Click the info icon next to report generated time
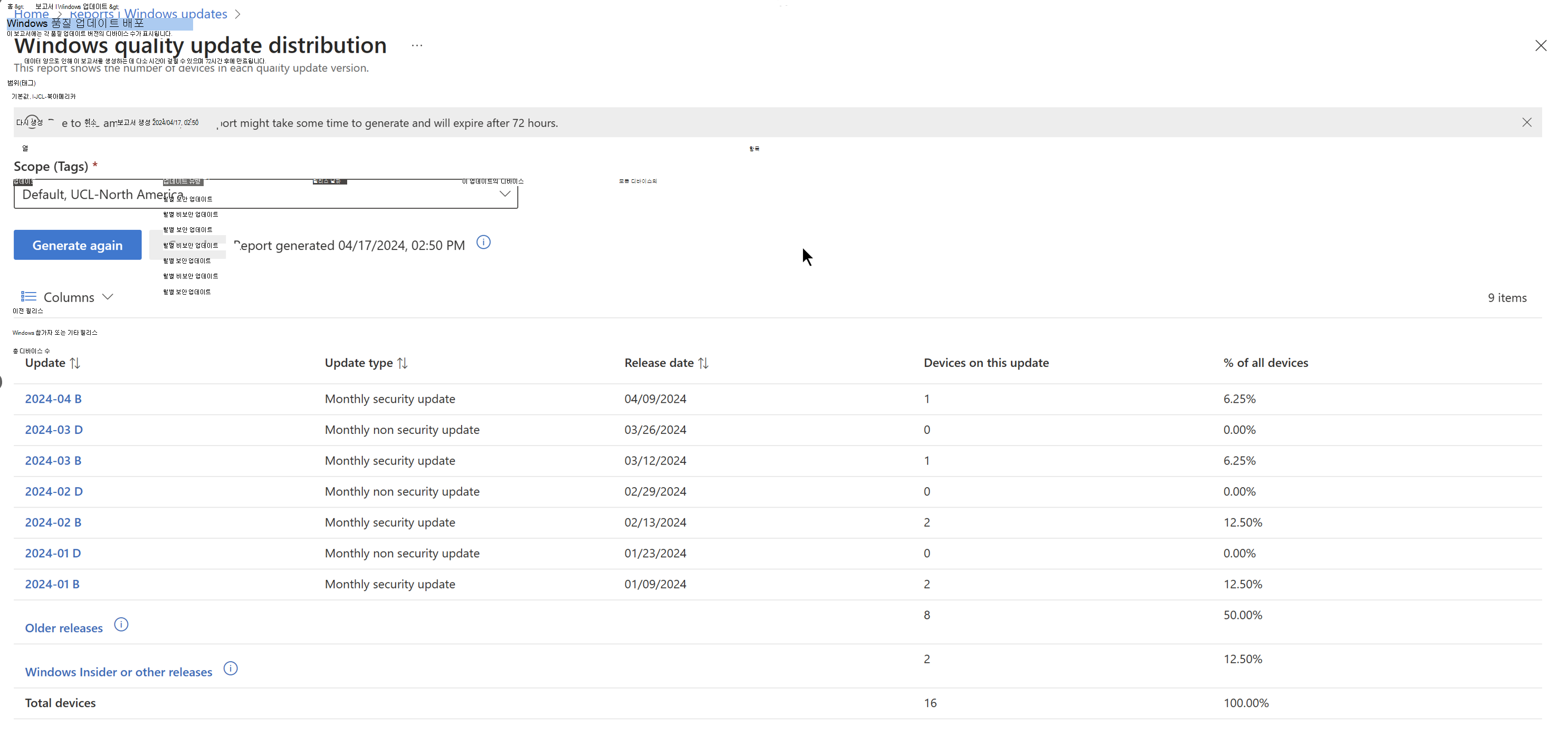 click(483, 243)
